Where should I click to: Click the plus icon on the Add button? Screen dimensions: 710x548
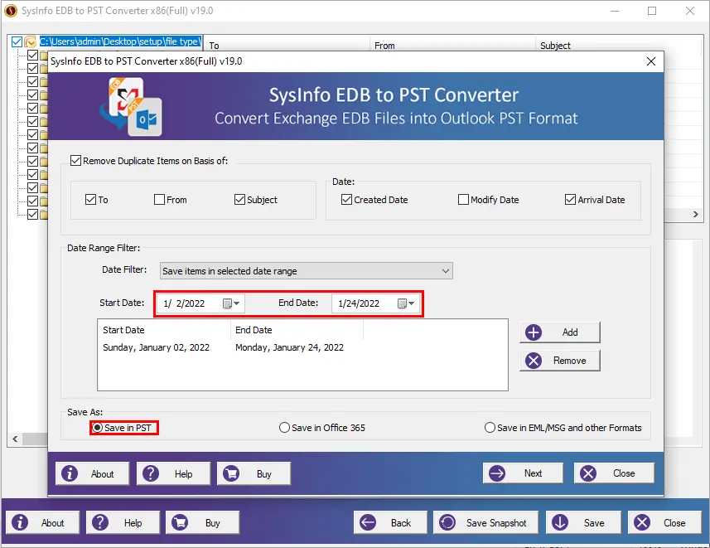(x=534, y=332)
